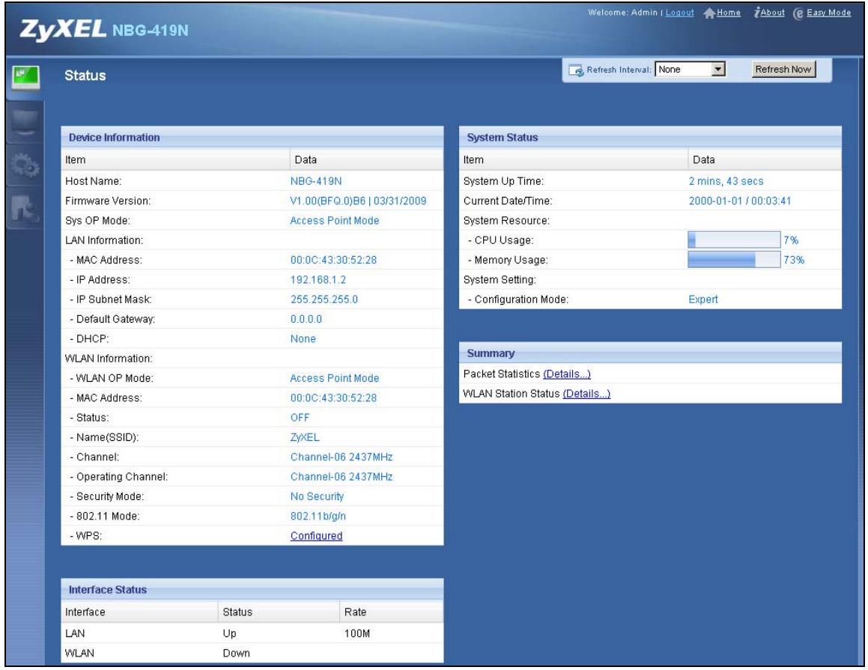Click the Logout link
The image size is (868, 670).
tap(679, 13)
